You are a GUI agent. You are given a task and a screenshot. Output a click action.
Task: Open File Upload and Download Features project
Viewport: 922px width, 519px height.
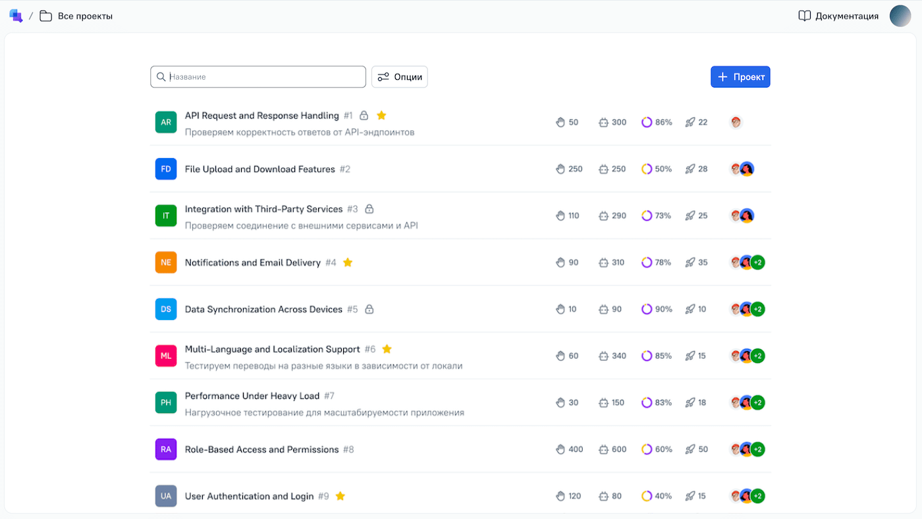point(260,169)
